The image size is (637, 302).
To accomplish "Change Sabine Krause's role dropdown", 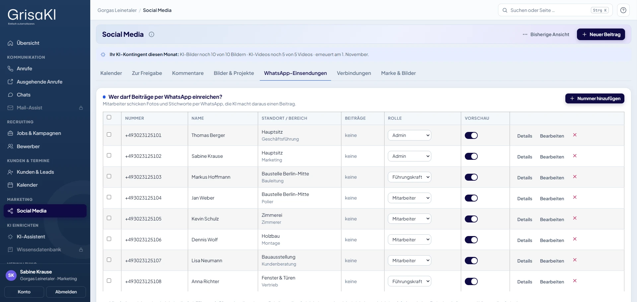I will point(409,156).
